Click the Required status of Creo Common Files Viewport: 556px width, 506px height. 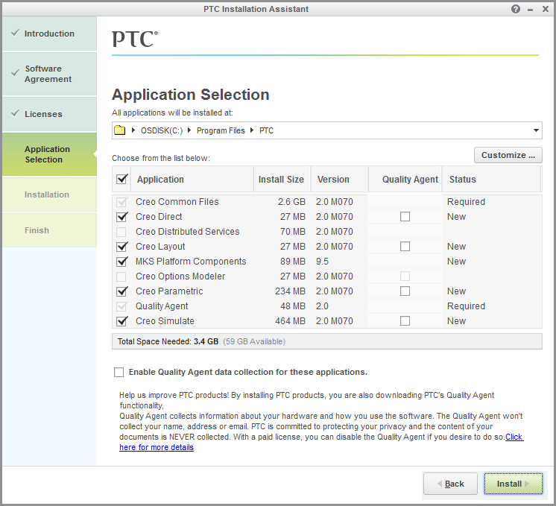point(466,202)
